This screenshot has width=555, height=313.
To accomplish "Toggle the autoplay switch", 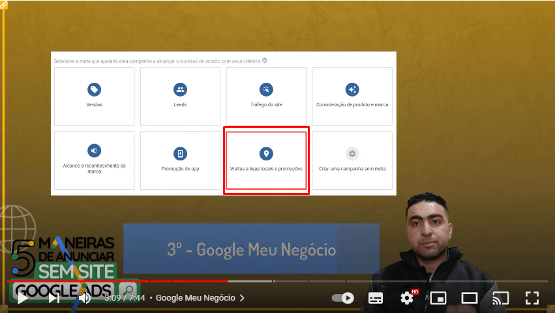I will point(342,298).
